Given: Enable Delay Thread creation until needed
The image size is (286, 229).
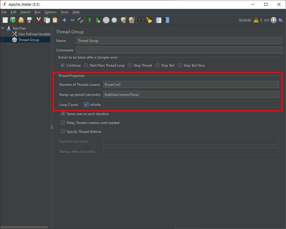Looking at the screenshot, I should [x=63, y=123].
